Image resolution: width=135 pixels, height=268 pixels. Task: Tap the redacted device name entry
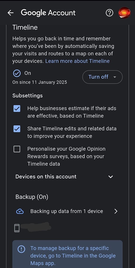pyautogui.click(x=36, y=227)
